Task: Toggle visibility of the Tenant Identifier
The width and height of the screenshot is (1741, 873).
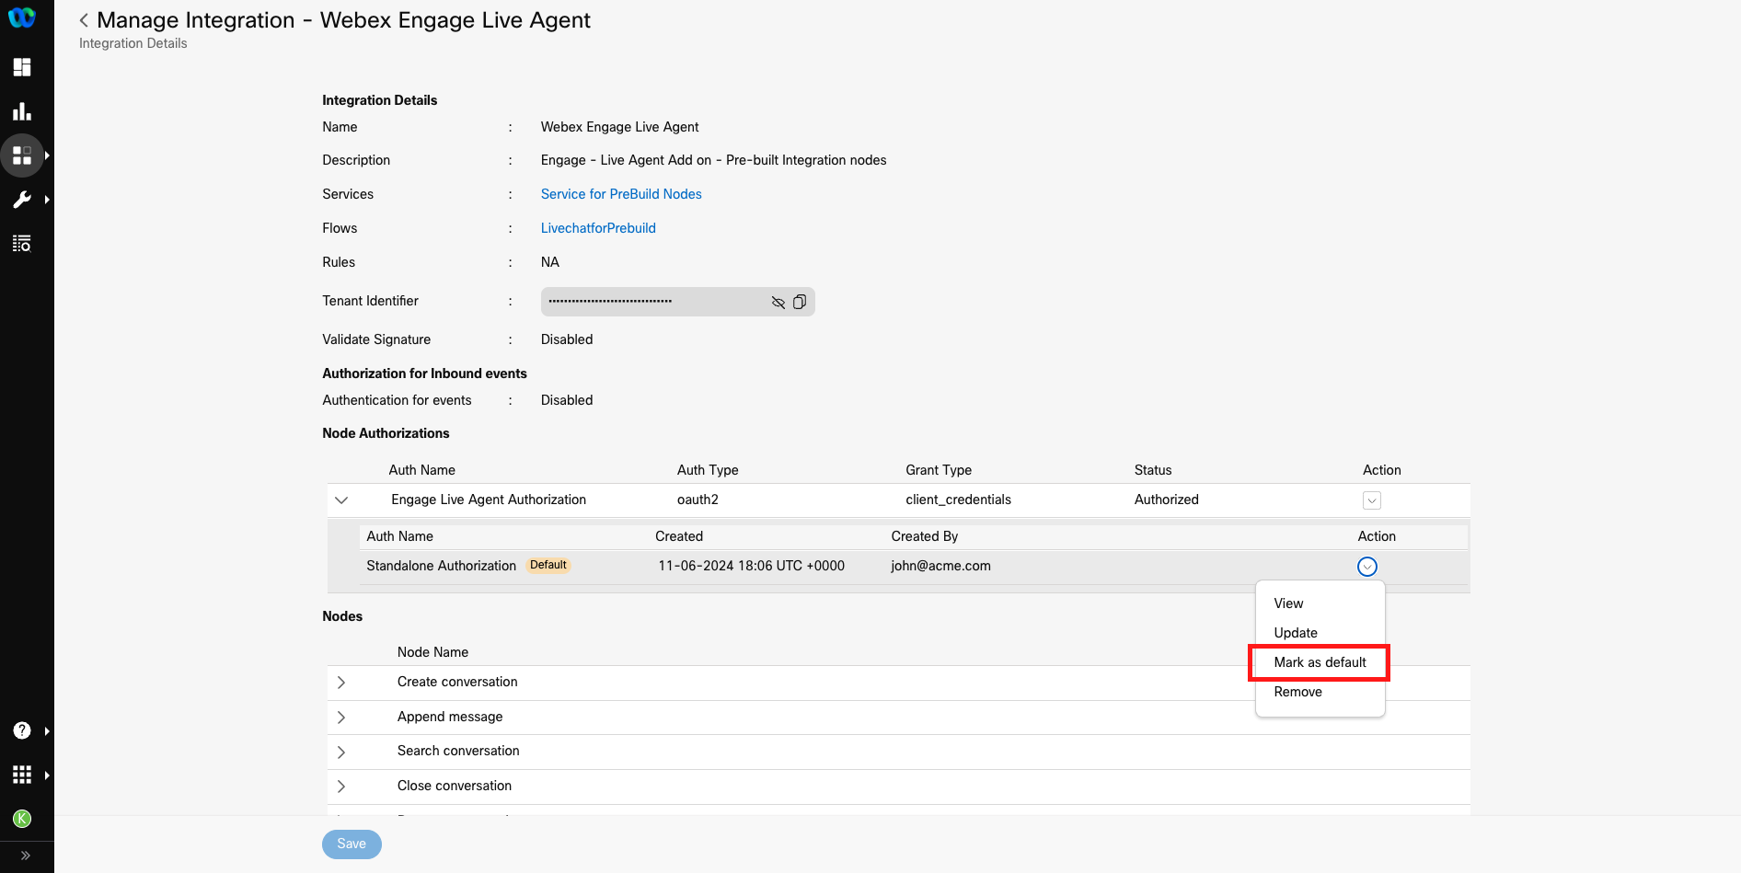Action: (x=778, y=302)
